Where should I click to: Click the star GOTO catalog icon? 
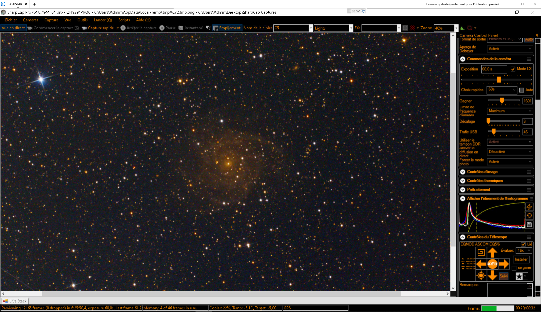519,276
